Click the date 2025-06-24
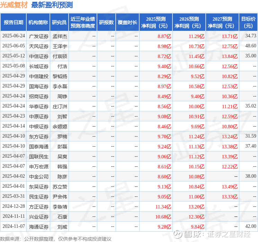 pos(14,36)
